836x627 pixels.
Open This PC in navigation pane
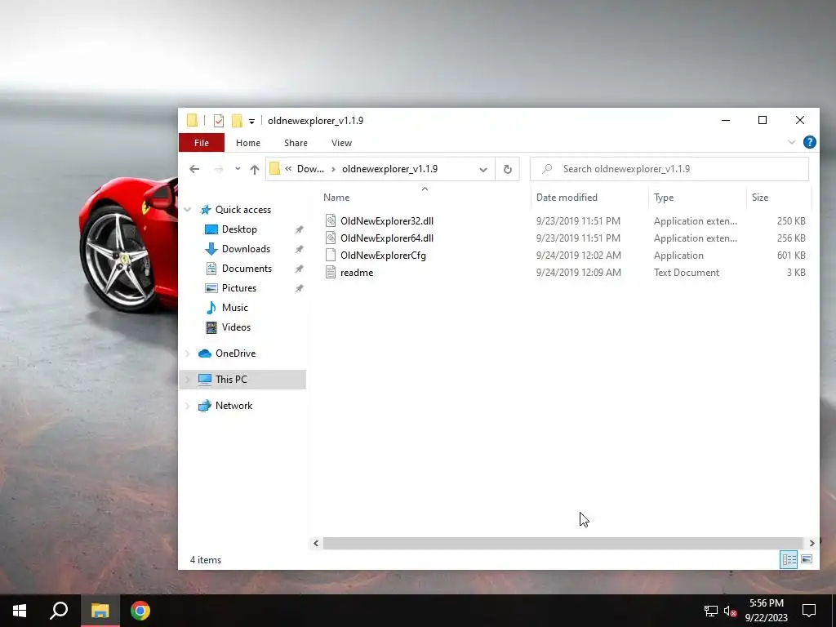click(x=231, y=380)
